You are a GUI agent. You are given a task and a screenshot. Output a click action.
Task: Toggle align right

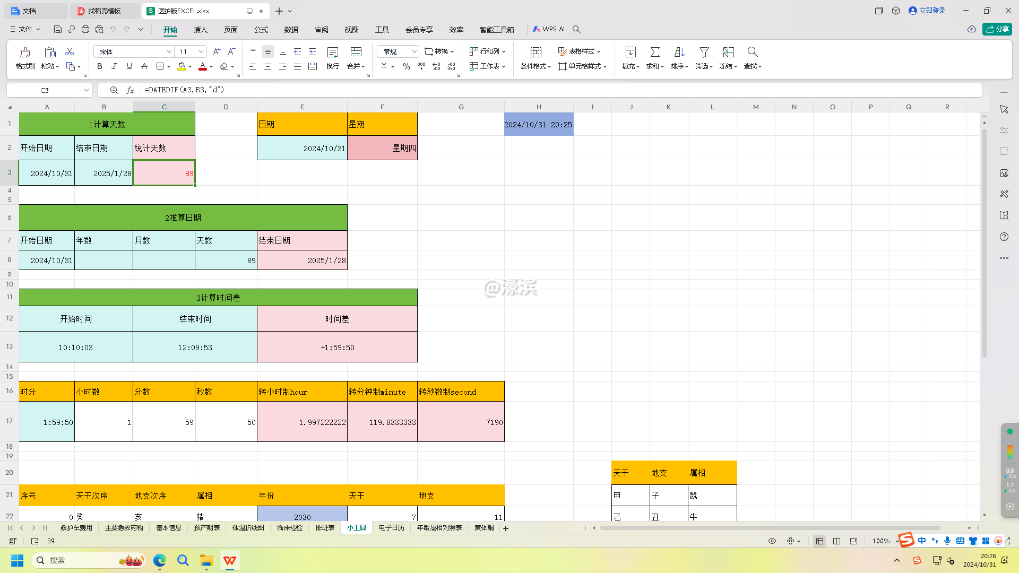pos(283,66)
